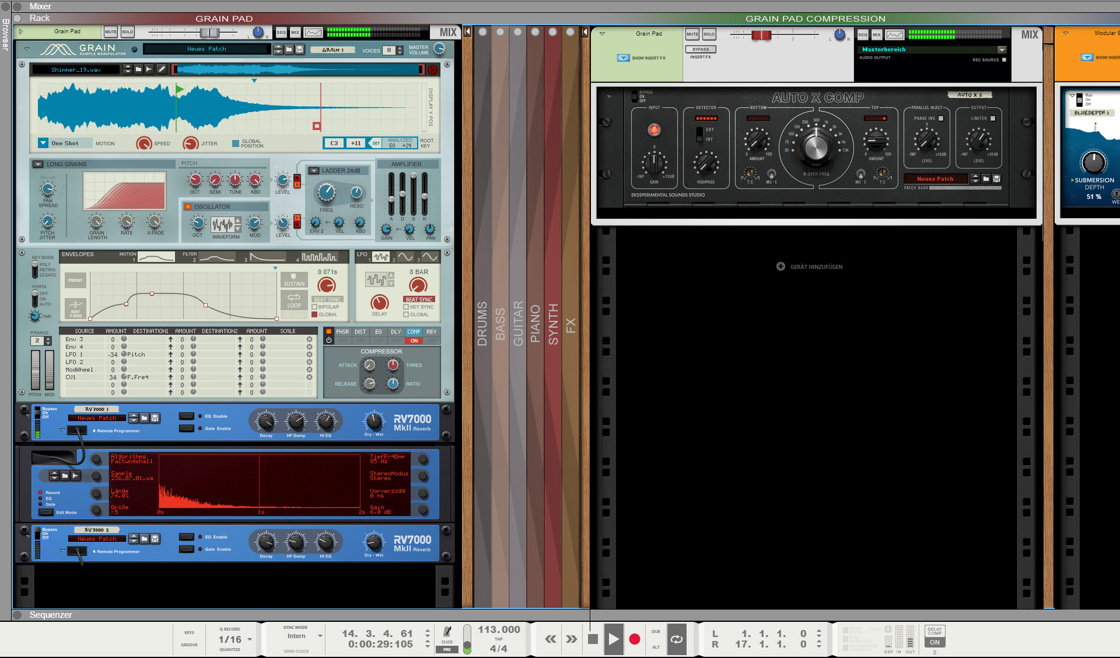Image resolution: width=1120 pixels, height=658 pixels.
Task: Toggle the metronome Click icon
Action: pos(447,631)
